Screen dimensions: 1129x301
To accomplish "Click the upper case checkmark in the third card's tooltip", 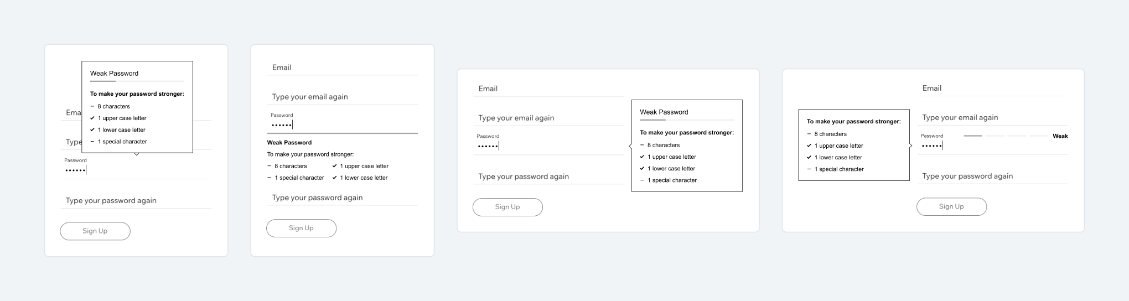I will click(642, 157).
